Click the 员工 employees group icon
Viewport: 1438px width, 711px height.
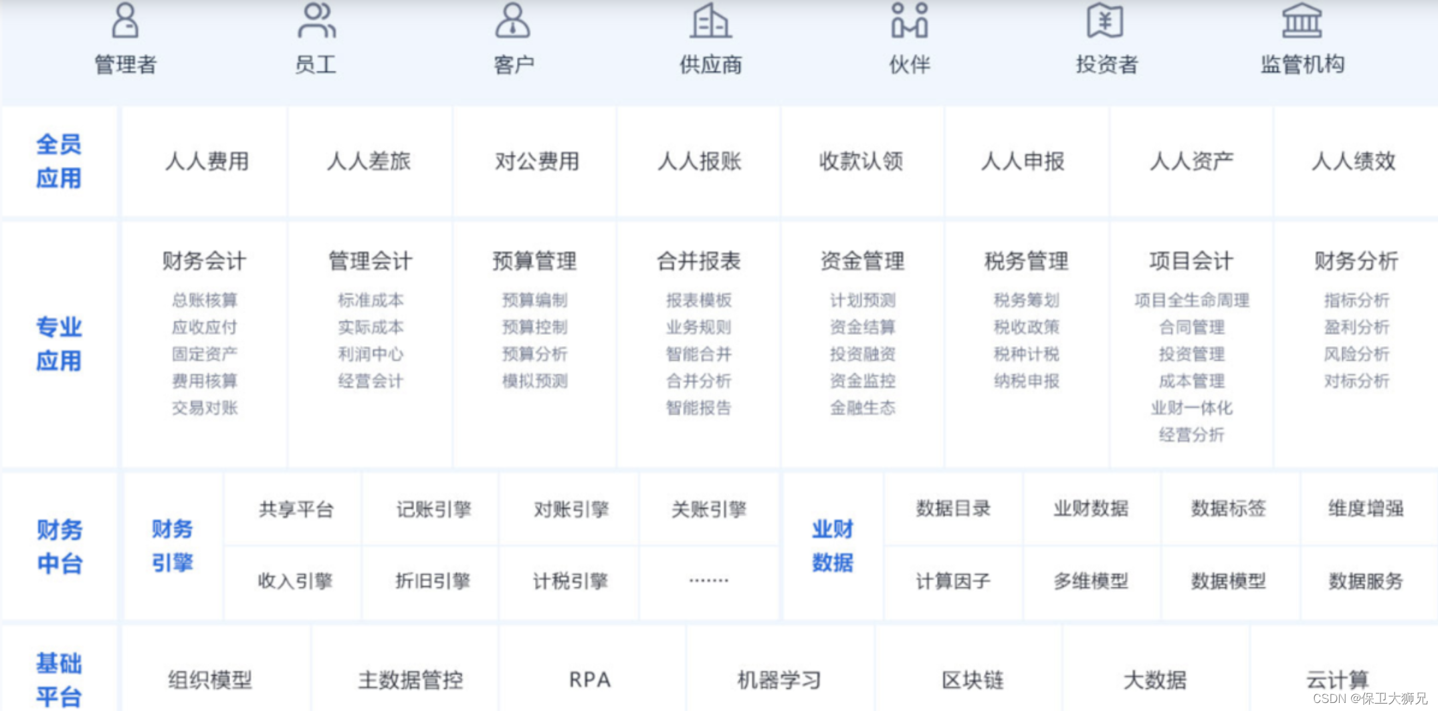point(316,20)
